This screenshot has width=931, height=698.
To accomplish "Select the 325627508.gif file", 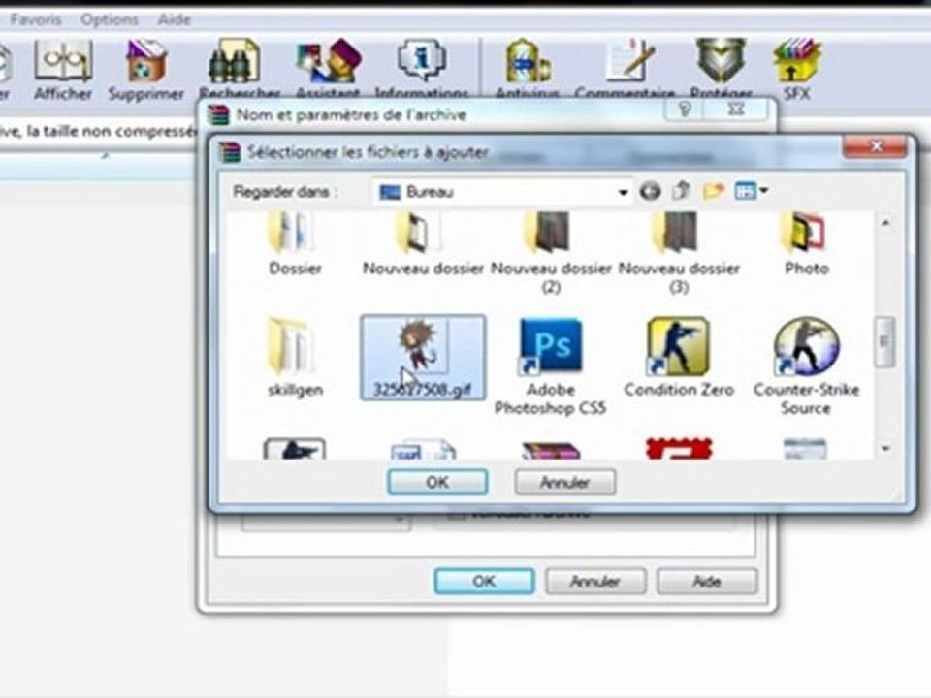I will (423, 358).
